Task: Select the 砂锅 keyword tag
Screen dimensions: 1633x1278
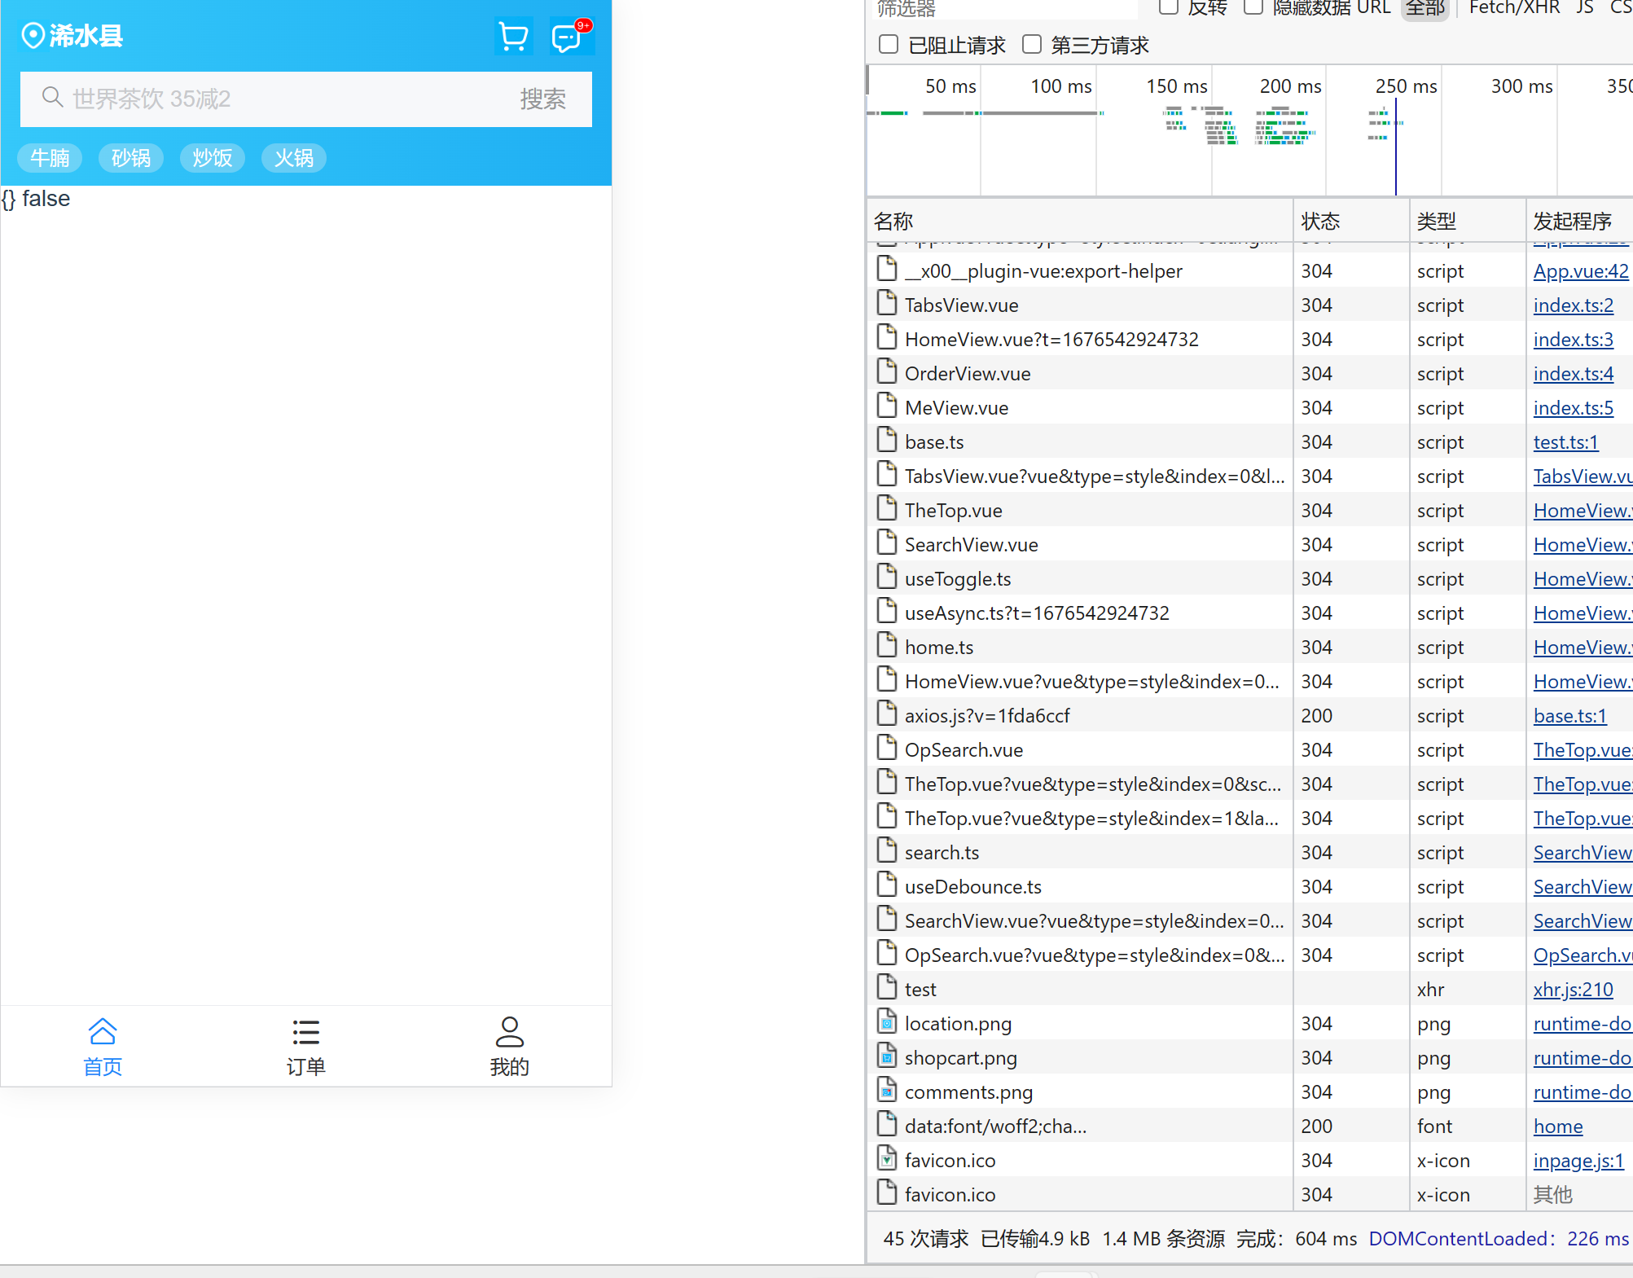Action: coord(131,157)
